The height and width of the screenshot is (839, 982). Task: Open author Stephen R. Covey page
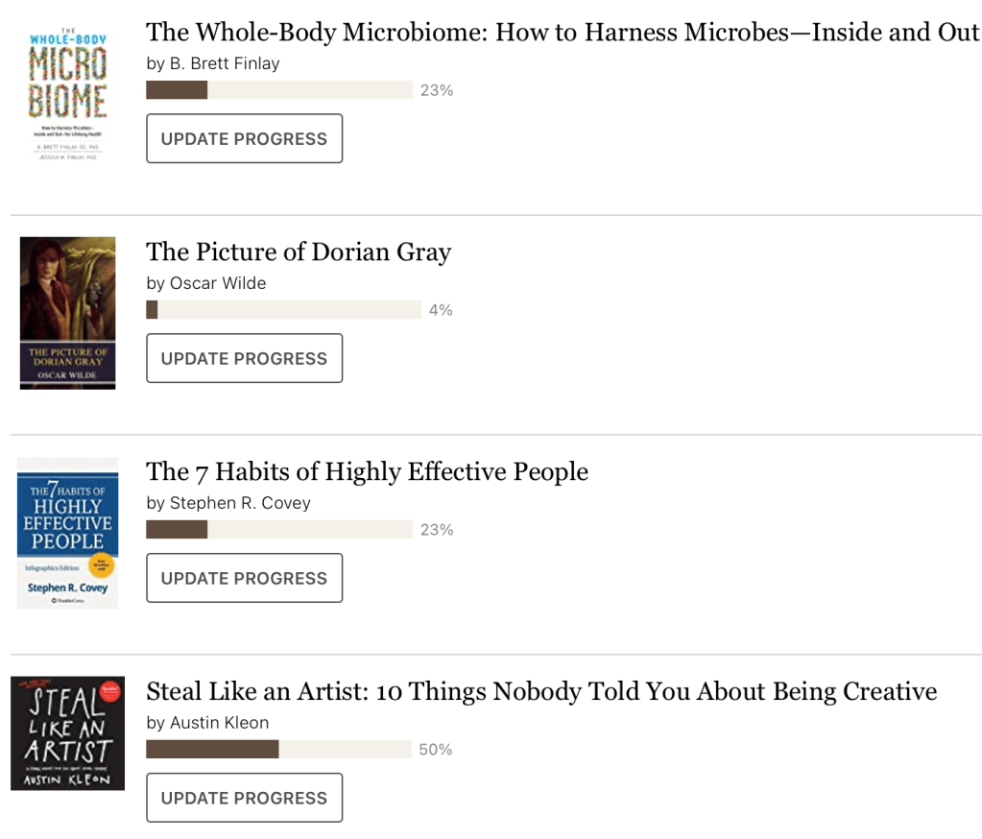click(x=240, y=504)
